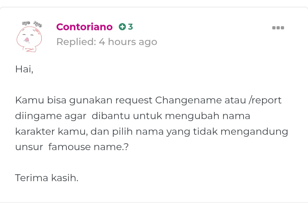Open the three-dot post options menu
The image size is (308, 205).
[278, 28]
